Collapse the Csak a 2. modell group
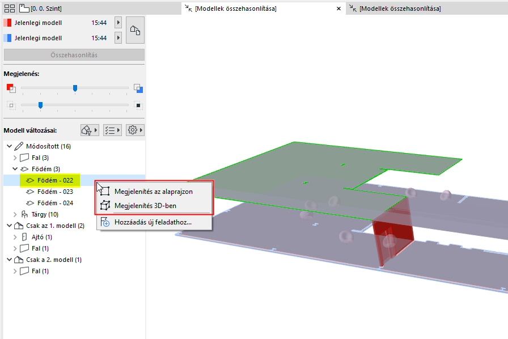The height and width of the screenshot is (339, 508). (10, 260)
